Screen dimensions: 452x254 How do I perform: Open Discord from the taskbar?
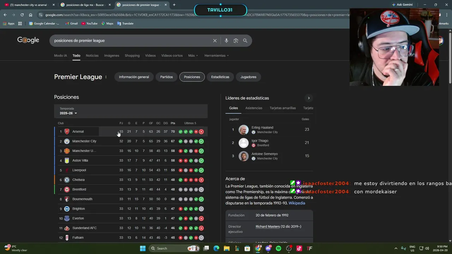pos(268,248)
